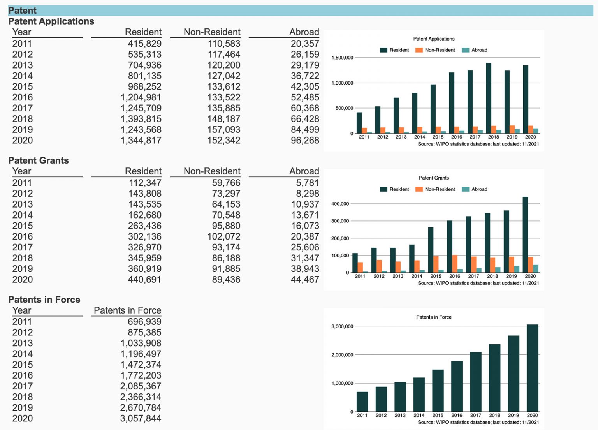Click the 400,000 axis label in Grants chart
Viewport: 598px width, 430px height.
(x=340, y=204)
